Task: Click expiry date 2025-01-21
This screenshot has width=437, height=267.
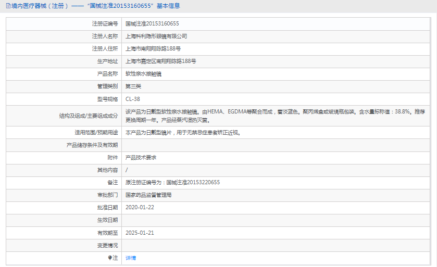Action: pyautogui.click(x=140, y=233)
